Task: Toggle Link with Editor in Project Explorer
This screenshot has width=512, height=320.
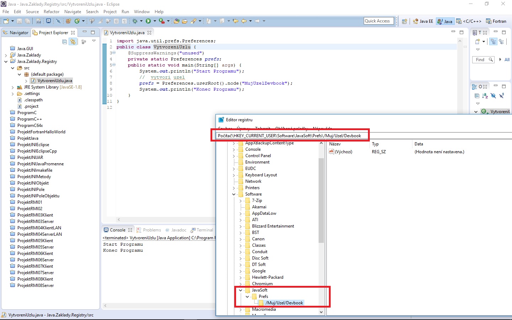Action: [x=73, y=42]
